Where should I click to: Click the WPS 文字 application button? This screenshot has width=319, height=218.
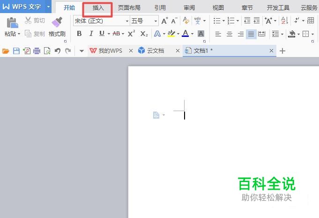22,7
